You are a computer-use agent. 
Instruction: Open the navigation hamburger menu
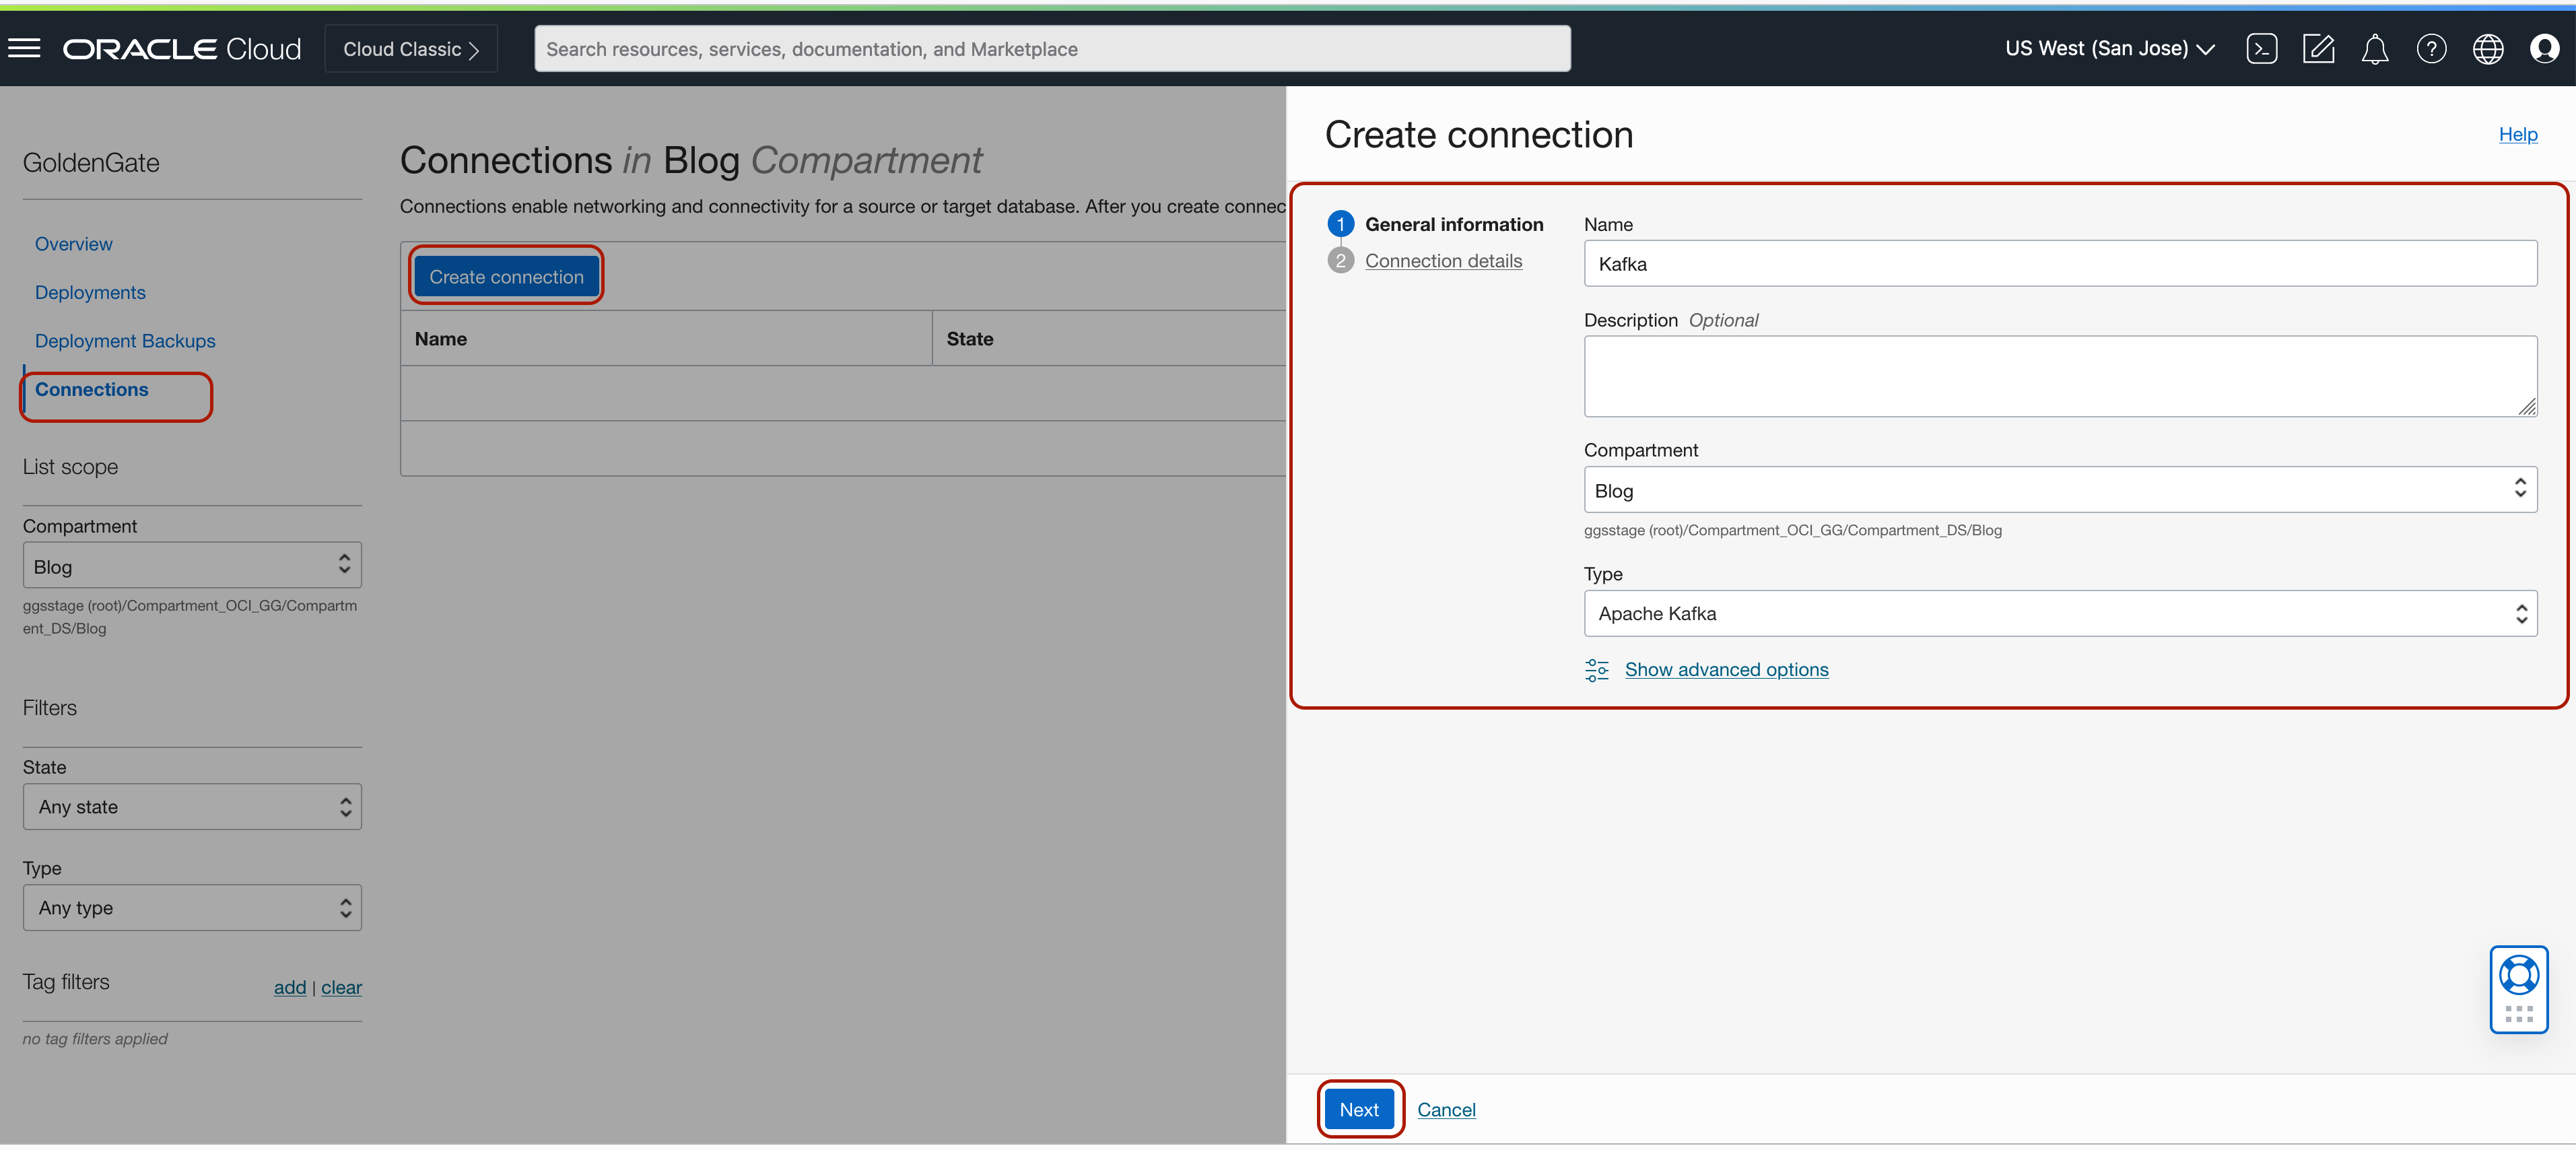point(24,48)
